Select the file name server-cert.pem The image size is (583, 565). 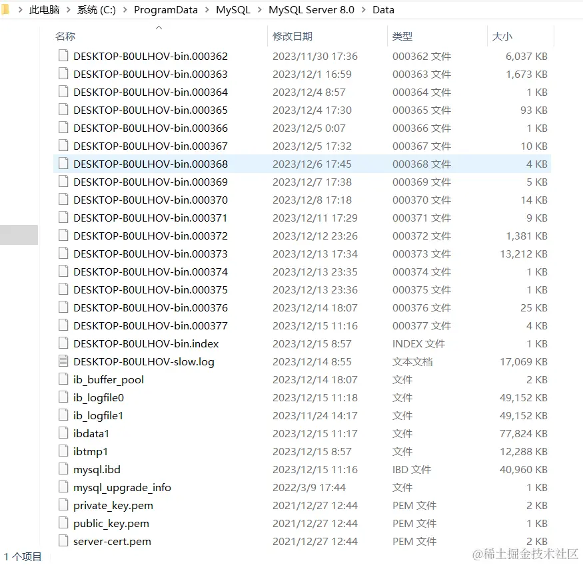click(113, 542)
